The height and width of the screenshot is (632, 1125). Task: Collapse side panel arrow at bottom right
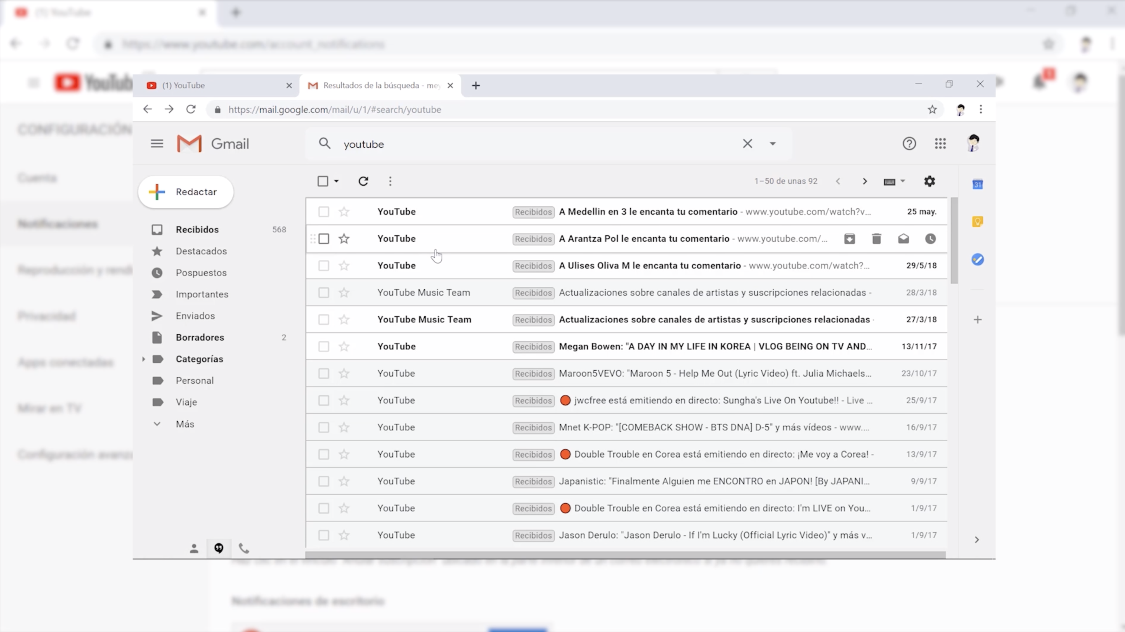977,540
